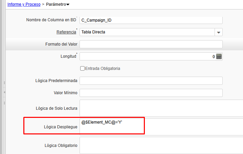
Task: Open calculator icon beside Longitud field
Action: point(219,56)
